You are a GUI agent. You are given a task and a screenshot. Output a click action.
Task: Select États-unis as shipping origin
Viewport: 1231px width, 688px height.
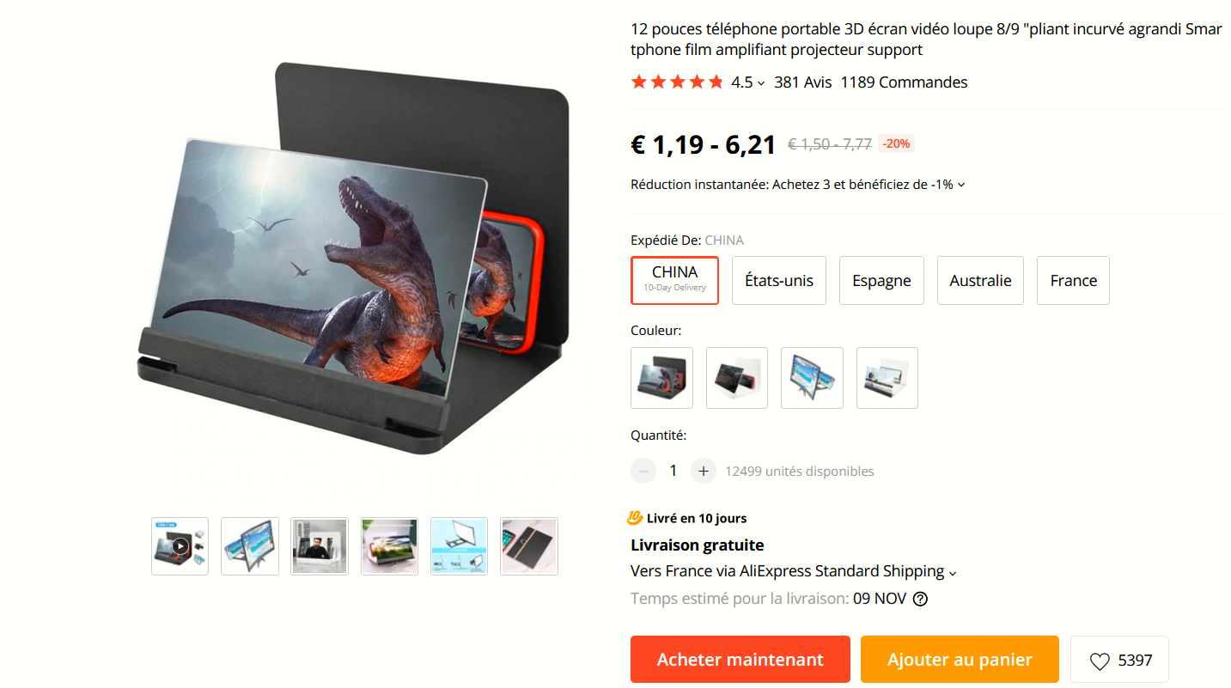point(778,280)
